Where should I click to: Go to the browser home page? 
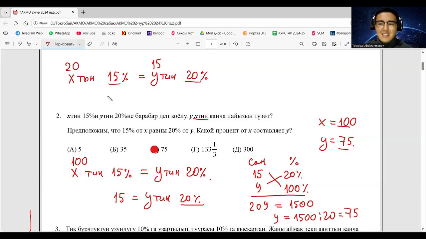coord(26,23)
